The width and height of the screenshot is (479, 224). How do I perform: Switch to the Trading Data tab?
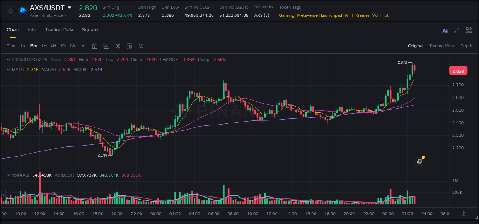59,30
